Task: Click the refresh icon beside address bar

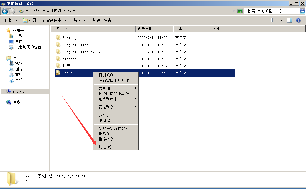Action: pyautogui.click(x=240, y=11)
